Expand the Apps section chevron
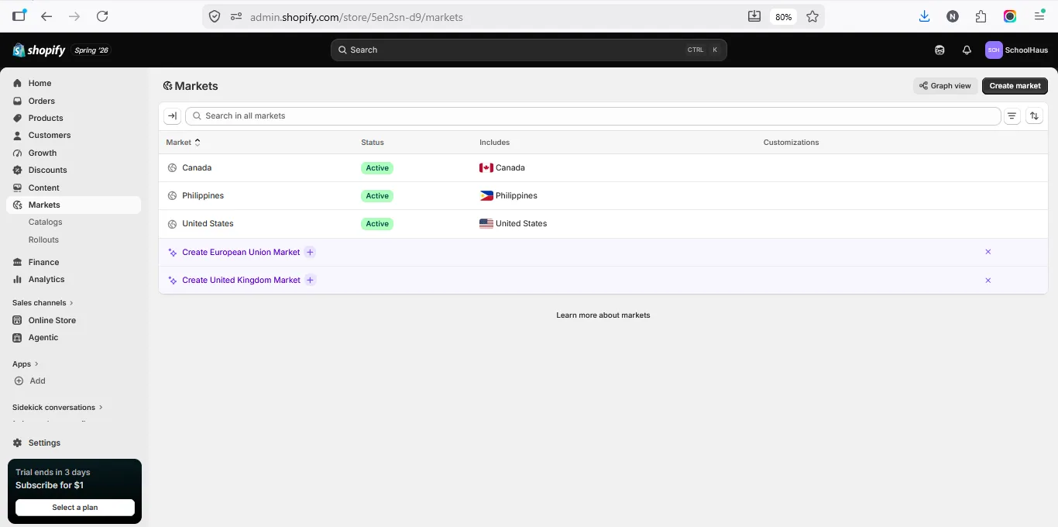Viewport: 1058px width, 527px height. pos(36,364)
